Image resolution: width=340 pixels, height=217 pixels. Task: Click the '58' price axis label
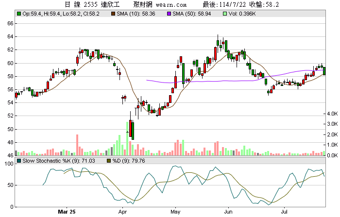[10, 76]
